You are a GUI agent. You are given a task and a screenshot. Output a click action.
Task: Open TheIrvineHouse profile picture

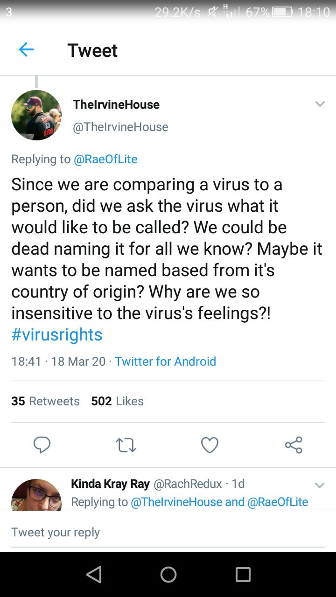pos(36,115)
